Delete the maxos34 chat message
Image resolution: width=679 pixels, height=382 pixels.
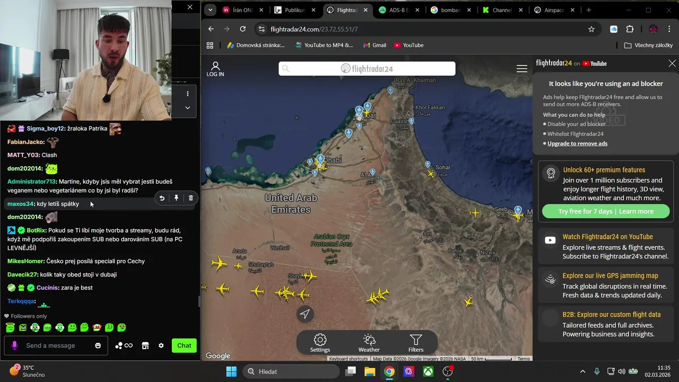[191, 198]
